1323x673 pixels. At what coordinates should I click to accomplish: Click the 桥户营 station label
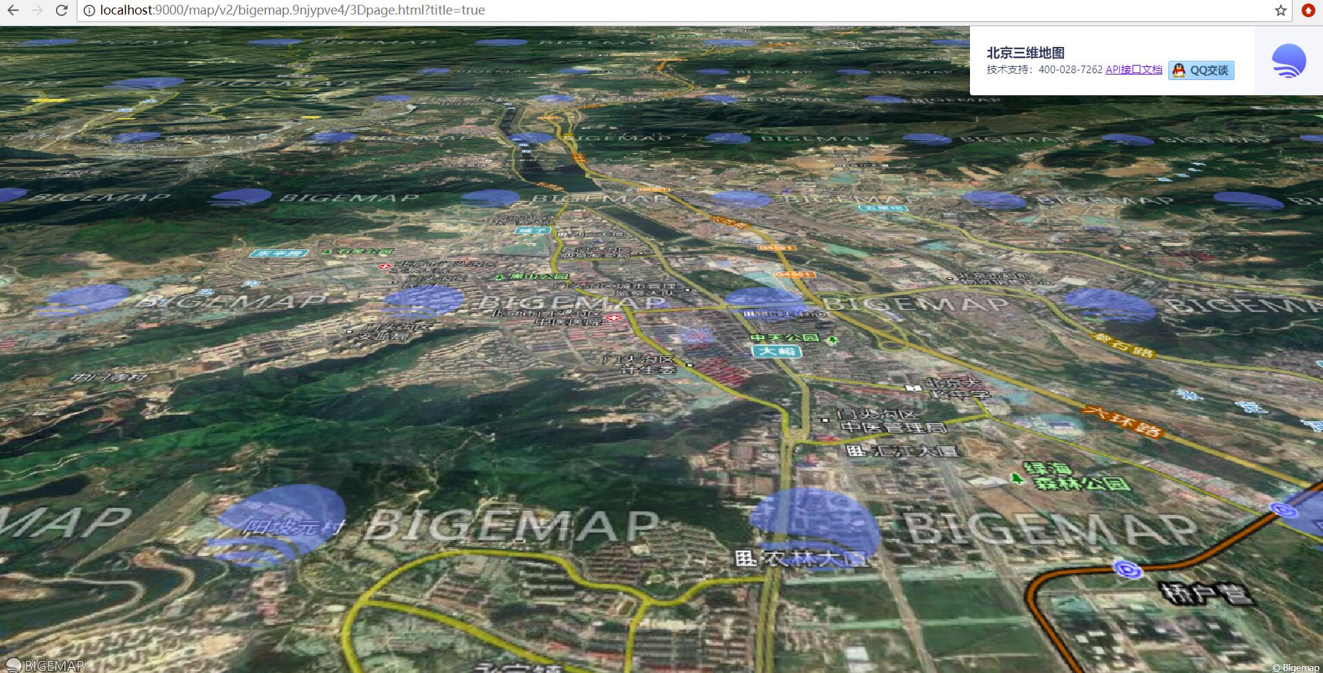pyautogui.click(x=1207, y=594)
